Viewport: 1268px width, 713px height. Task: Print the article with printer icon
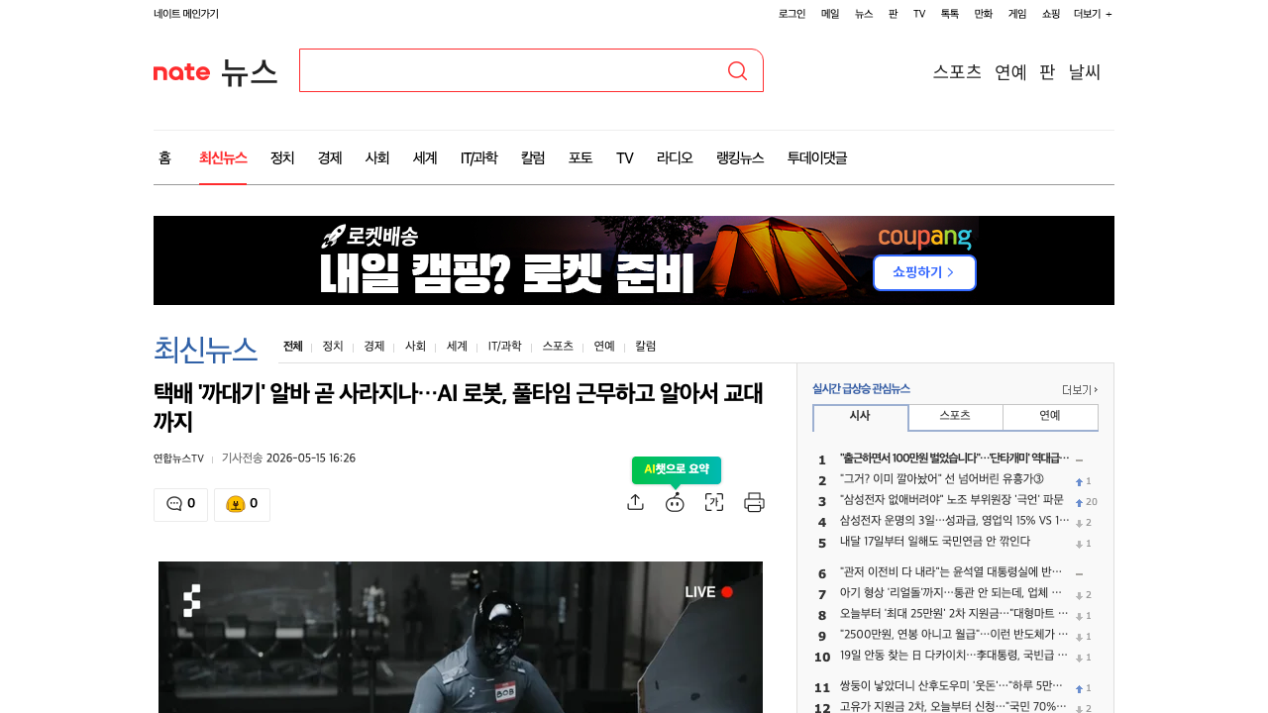(754, 502)
